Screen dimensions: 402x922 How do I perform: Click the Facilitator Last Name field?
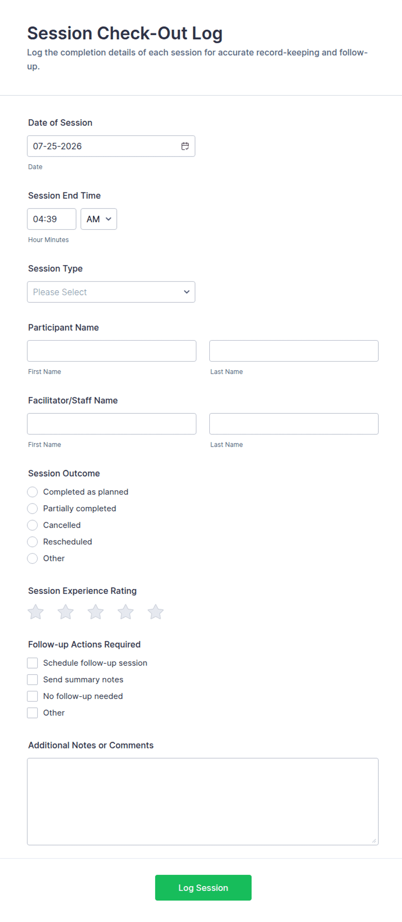pos(294,424)
